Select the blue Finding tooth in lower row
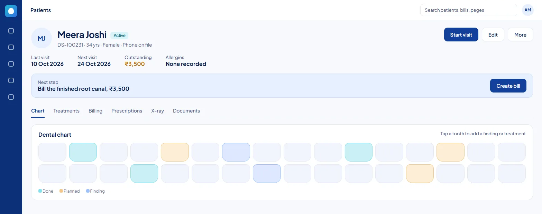This screenshot has height=214, width=542. tap(267, 174)
